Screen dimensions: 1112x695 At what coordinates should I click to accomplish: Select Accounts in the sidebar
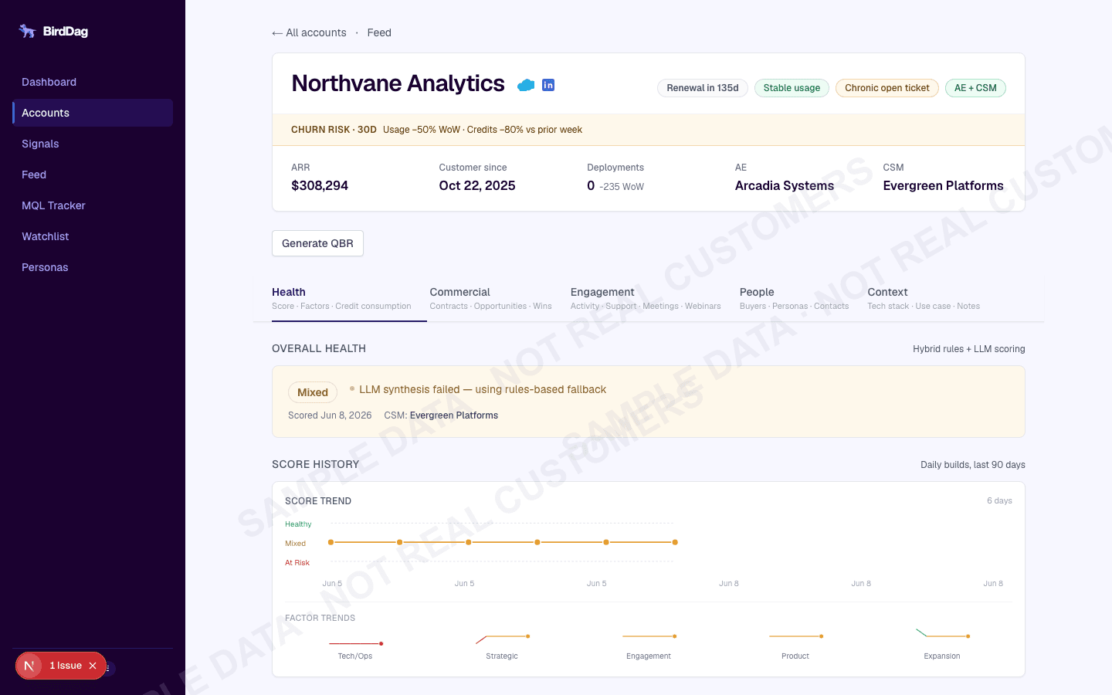[93, 113]
